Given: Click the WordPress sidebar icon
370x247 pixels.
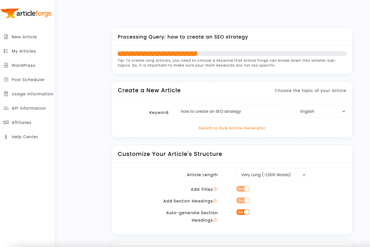Looking at the screenshot, I should coord(6,65).
